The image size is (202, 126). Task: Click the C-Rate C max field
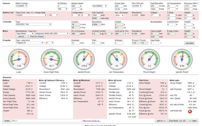pyautogui.click(x=171, y=18)
